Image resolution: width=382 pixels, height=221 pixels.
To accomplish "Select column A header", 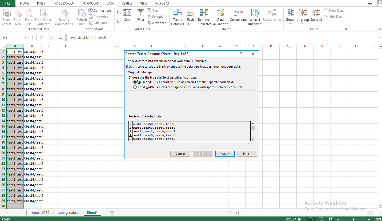I will 15,46.
